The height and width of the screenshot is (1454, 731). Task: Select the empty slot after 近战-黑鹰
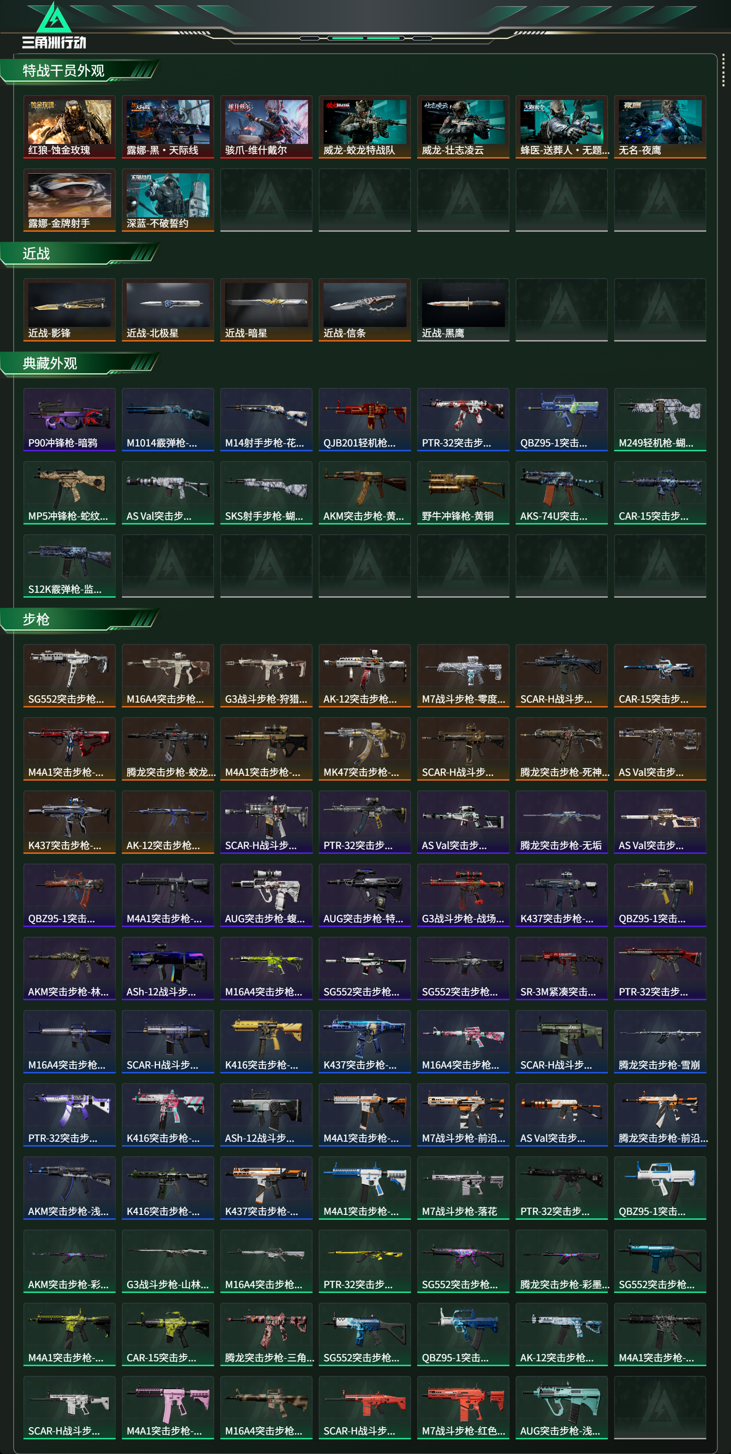(x=561, y=309)
